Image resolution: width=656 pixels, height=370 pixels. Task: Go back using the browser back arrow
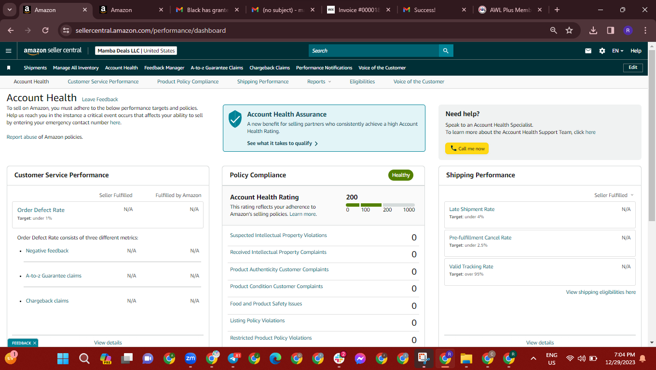coord(11,30)
